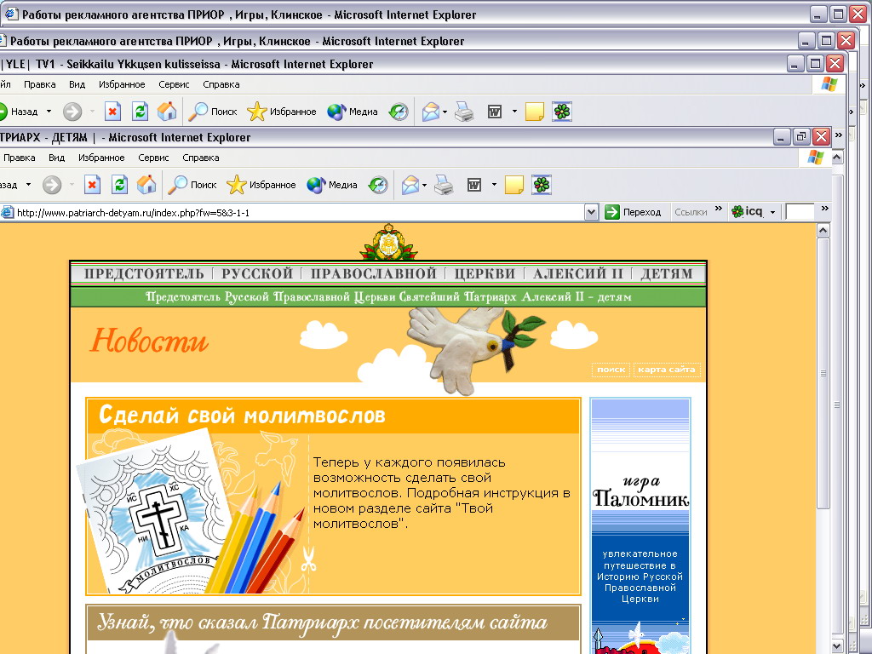Open Сделай свой молитвослов news heading
This screenshot has height=654, width=872.
(x=242, y=415)
